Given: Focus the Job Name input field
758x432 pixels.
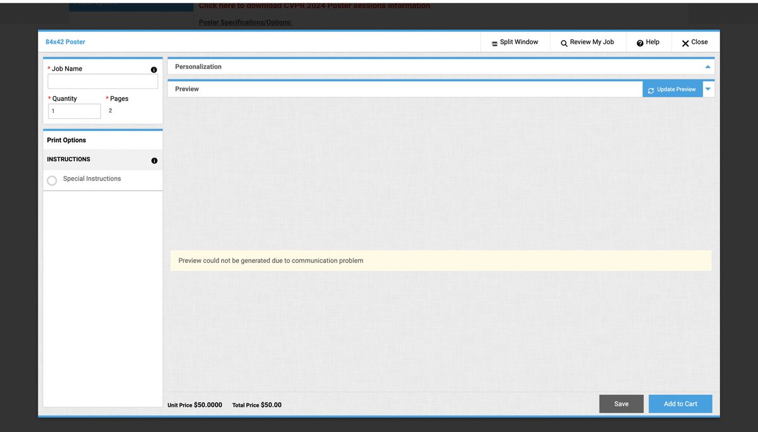Looking at the screenshot, I should pos(103,81).
